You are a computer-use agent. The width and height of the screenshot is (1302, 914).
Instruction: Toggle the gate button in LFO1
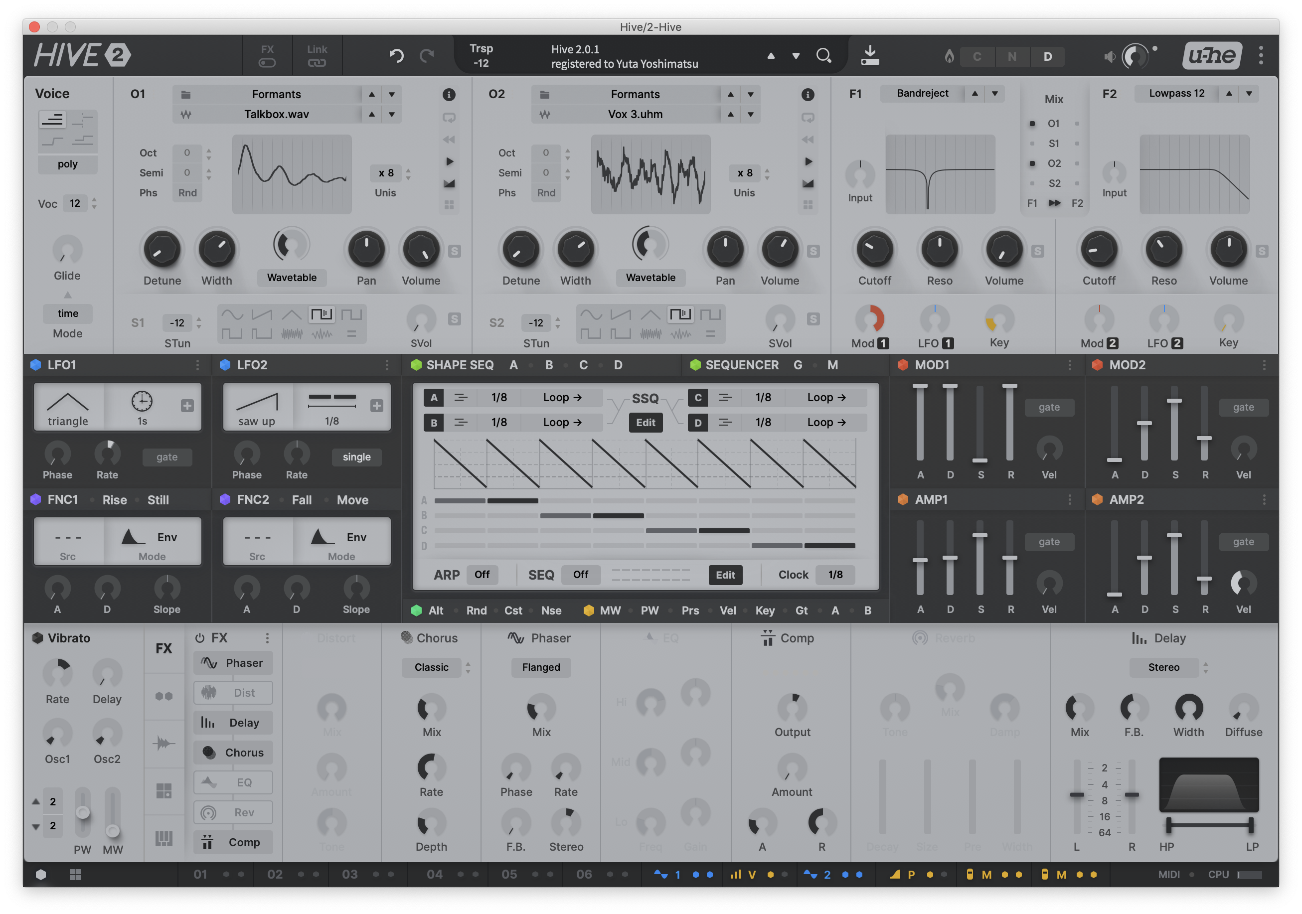[x=166, y=457]
